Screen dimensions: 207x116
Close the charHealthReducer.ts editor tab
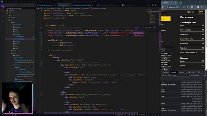coord(55,5)
